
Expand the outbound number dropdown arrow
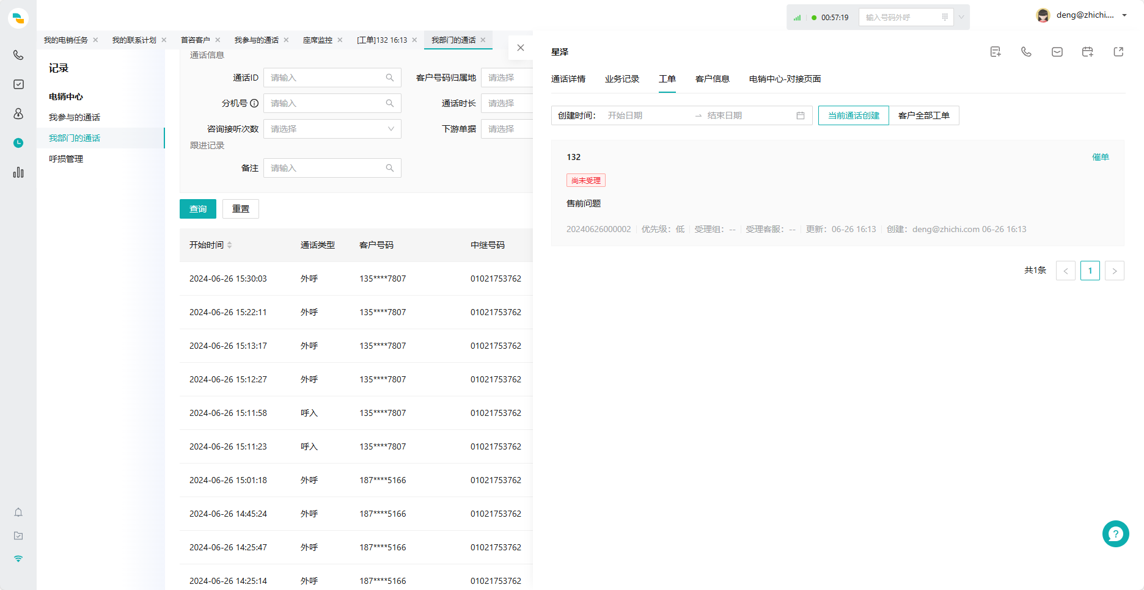tap(961, 17)
